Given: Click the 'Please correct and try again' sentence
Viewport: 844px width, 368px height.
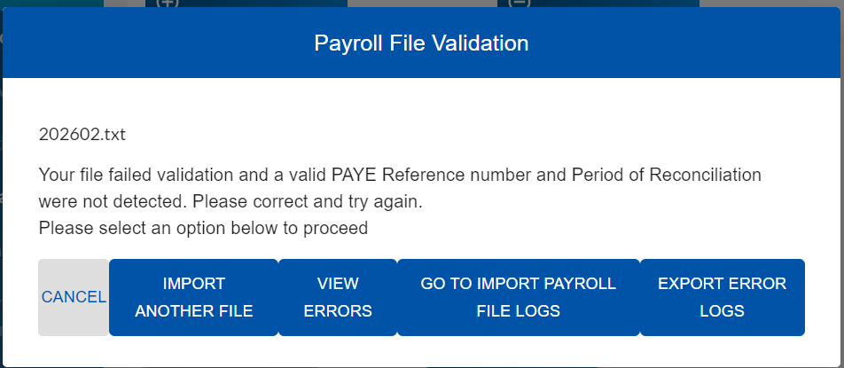Looking at the screenshot, I should point(307,201).
